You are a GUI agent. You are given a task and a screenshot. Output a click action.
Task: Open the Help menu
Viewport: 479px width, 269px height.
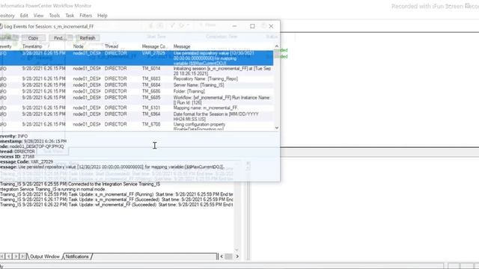pos(103,16)
